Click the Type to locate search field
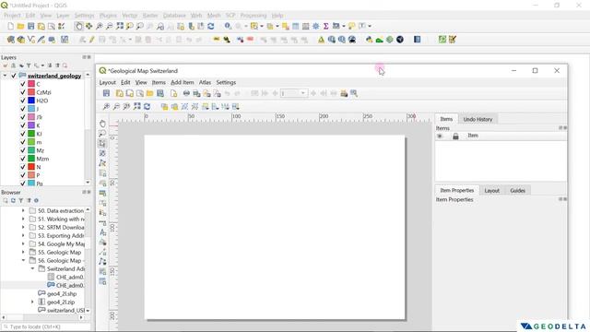 click(x=46, y=326)
